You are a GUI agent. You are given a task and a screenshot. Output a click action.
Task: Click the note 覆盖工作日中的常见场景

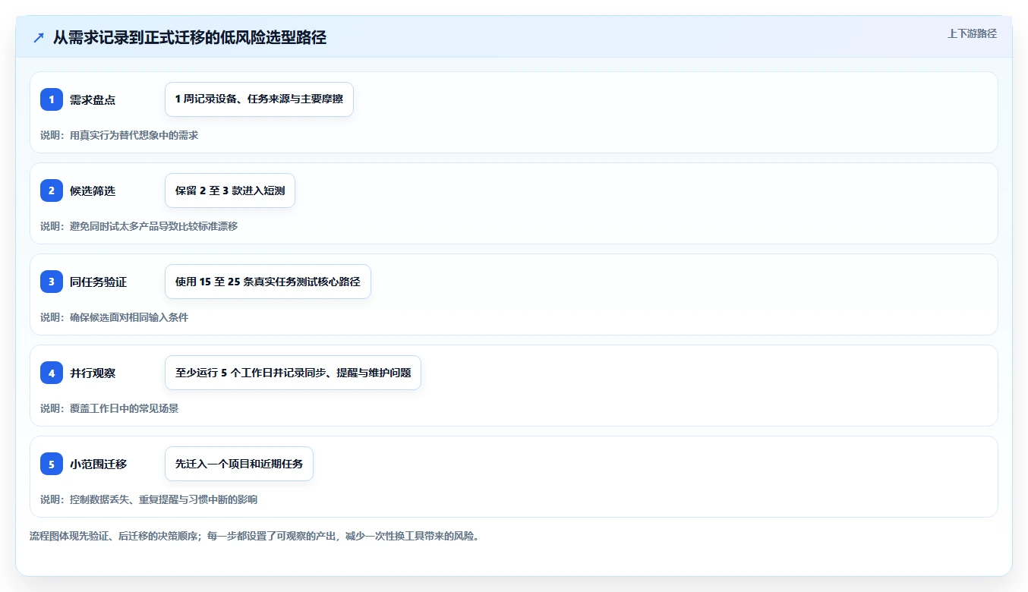tap(109, 408)
